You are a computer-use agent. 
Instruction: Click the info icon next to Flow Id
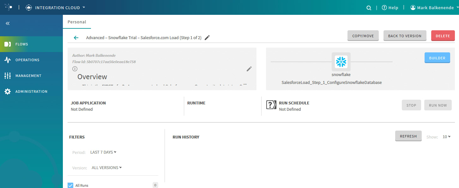[x=75, y=68]
